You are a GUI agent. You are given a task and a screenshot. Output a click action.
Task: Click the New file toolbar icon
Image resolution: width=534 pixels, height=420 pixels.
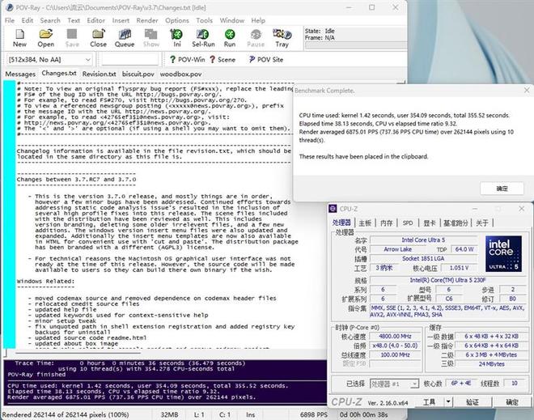(19, 38)
